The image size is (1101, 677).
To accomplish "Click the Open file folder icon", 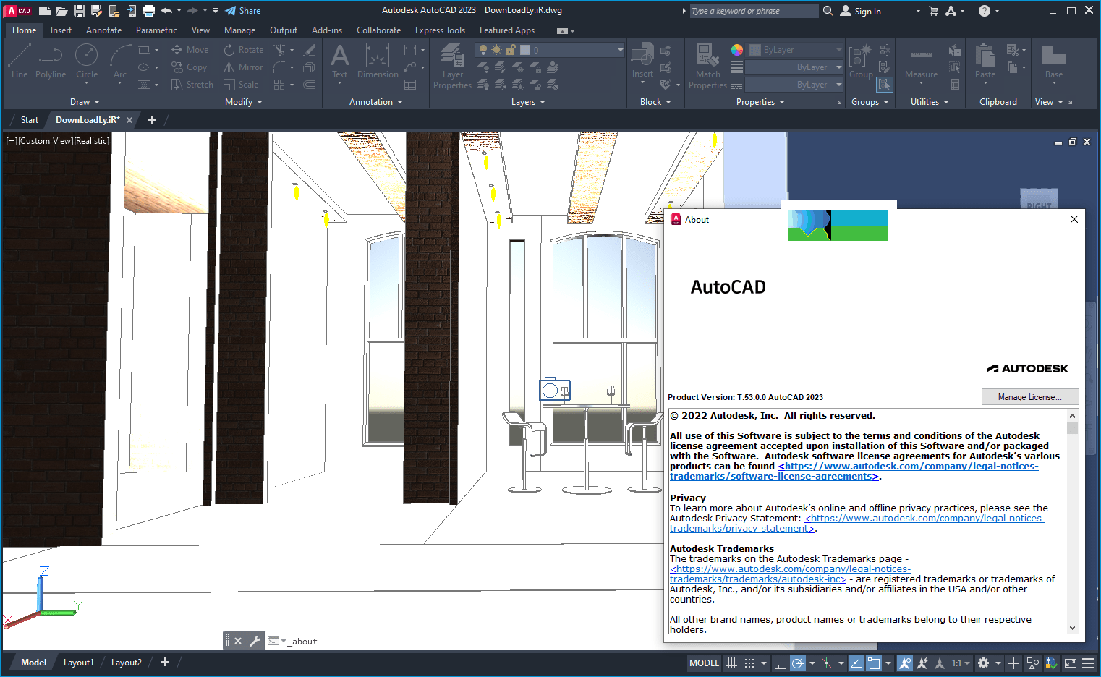I will 62,11.
